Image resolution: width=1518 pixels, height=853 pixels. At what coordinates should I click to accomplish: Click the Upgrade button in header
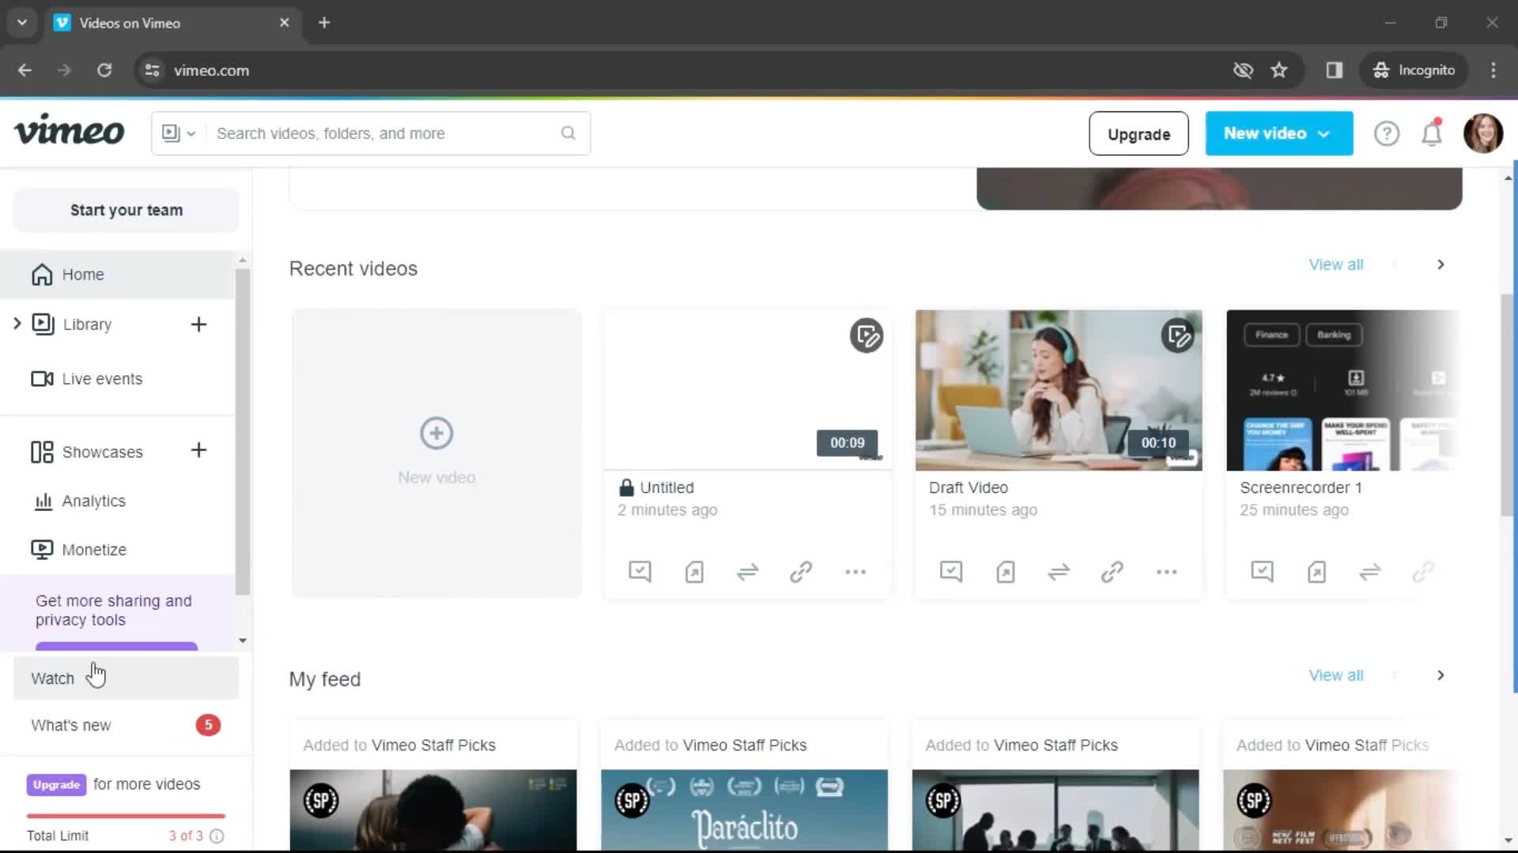pyautogui.click(x=1138, y=133)
